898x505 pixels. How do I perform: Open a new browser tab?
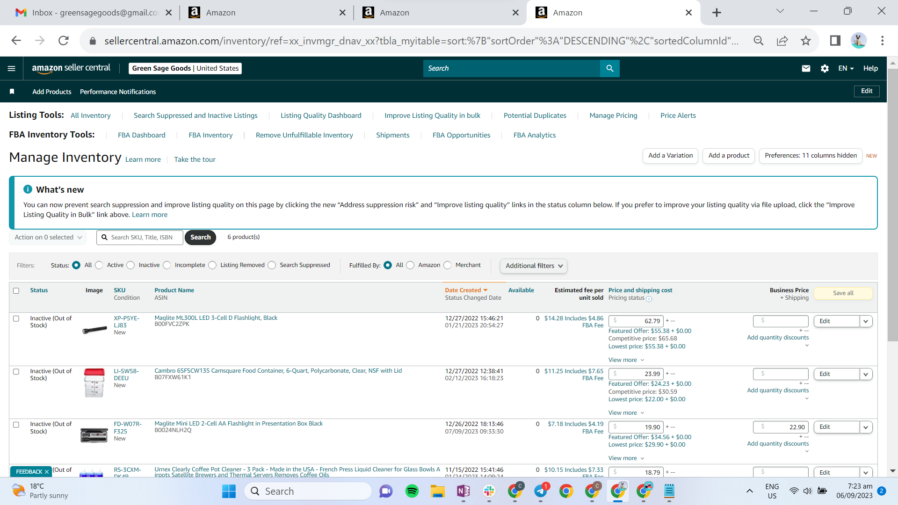[717, 13]
